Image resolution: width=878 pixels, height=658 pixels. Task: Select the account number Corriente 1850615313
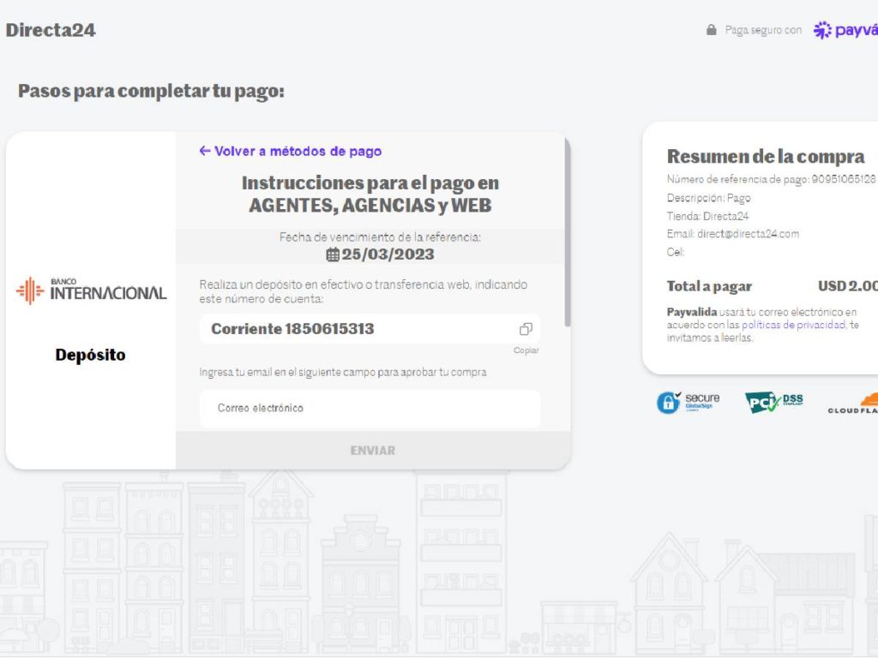coord(292,329)
